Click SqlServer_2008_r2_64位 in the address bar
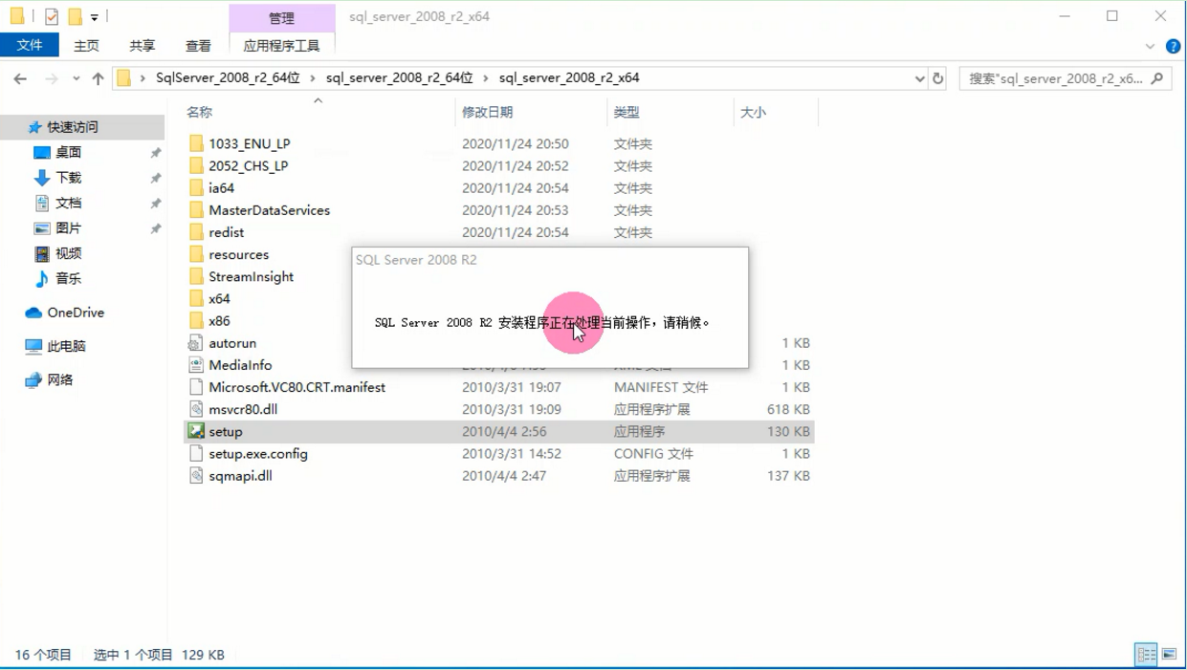The width and height of the screenshot is (1187, 670). tap(228, 78)
